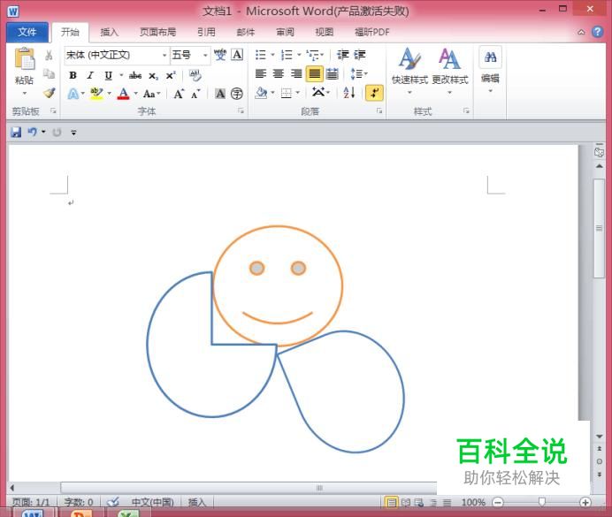Switch to the View tab

pos(324,32)
